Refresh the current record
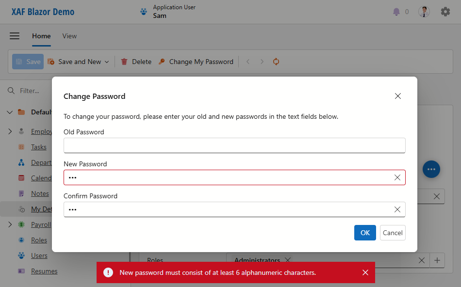Image resolution: width=461 pixels, height=287 pixels. pos(276,62)
